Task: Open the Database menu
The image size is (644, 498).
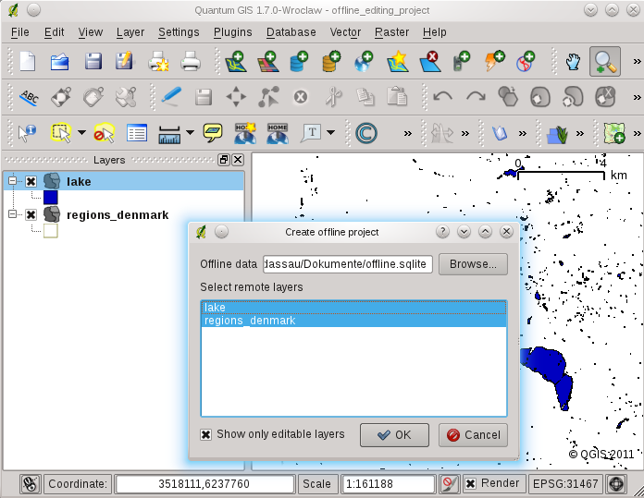Action: 291,32
